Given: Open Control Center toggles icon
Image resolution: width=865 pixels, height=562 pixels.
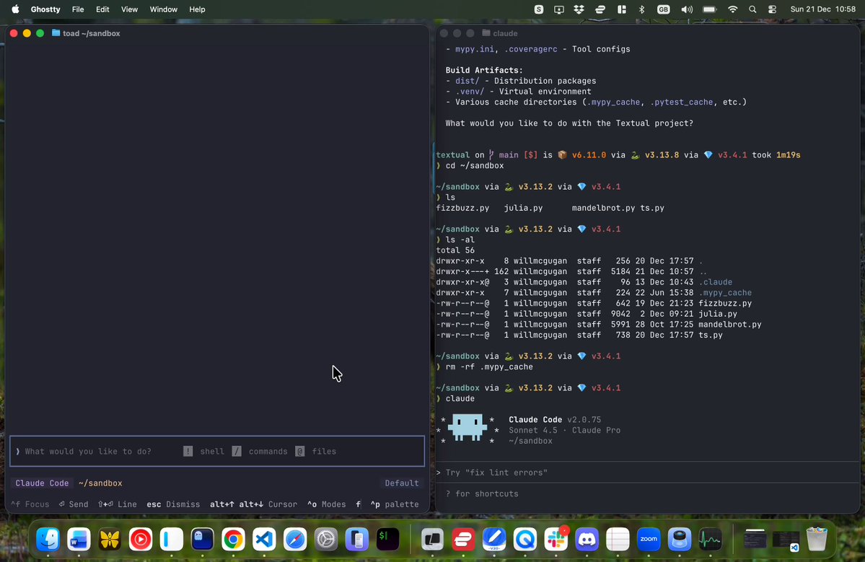Looking at the screenshot, I should [x=773, y=9].
